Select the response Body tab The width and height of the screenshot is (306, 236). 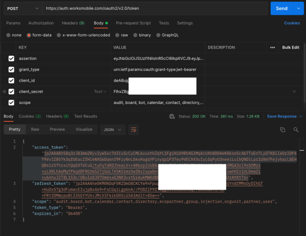(8, 116)
